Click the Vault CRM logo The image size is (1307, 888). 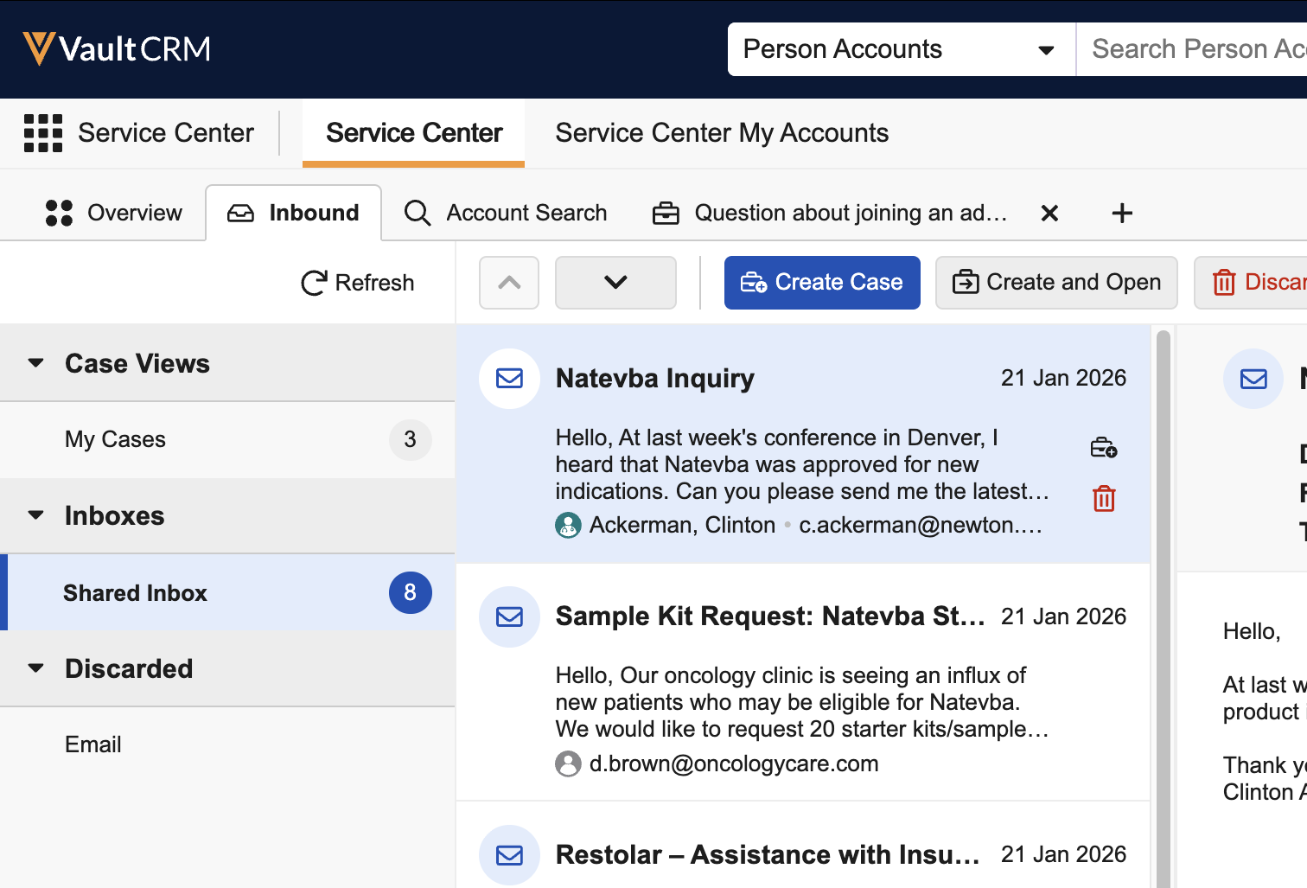[117, 49]
